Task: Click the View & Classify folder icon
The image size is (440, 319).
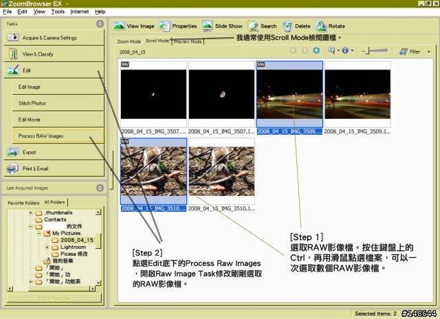Action: click(13, 54)
